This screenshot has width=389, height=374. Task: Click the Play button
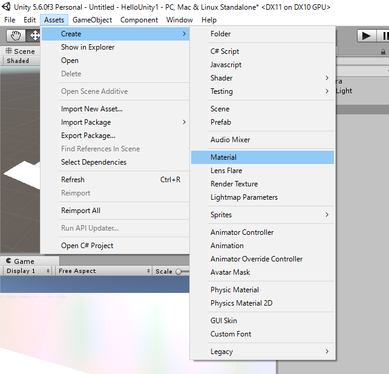click(x=367, y=36)
